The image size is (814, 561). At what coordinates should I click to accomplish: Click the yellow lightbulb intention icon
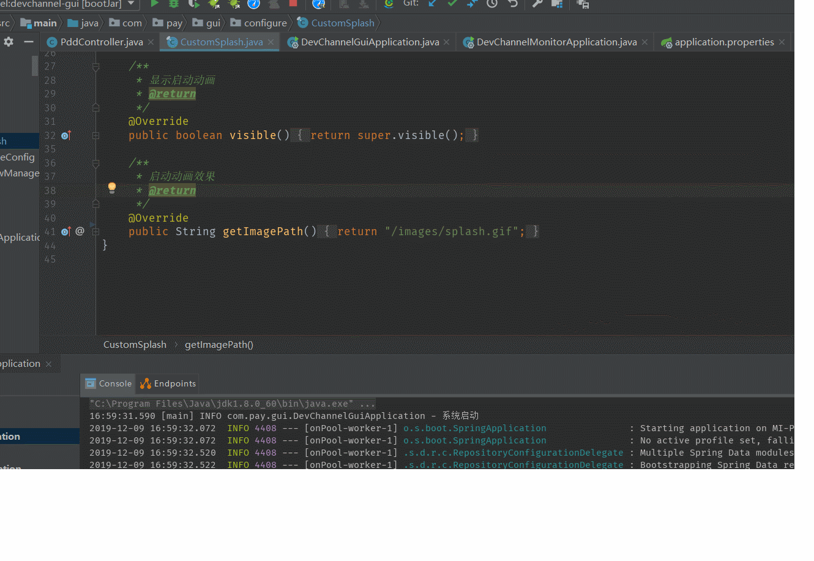click(x=112, y=188)
